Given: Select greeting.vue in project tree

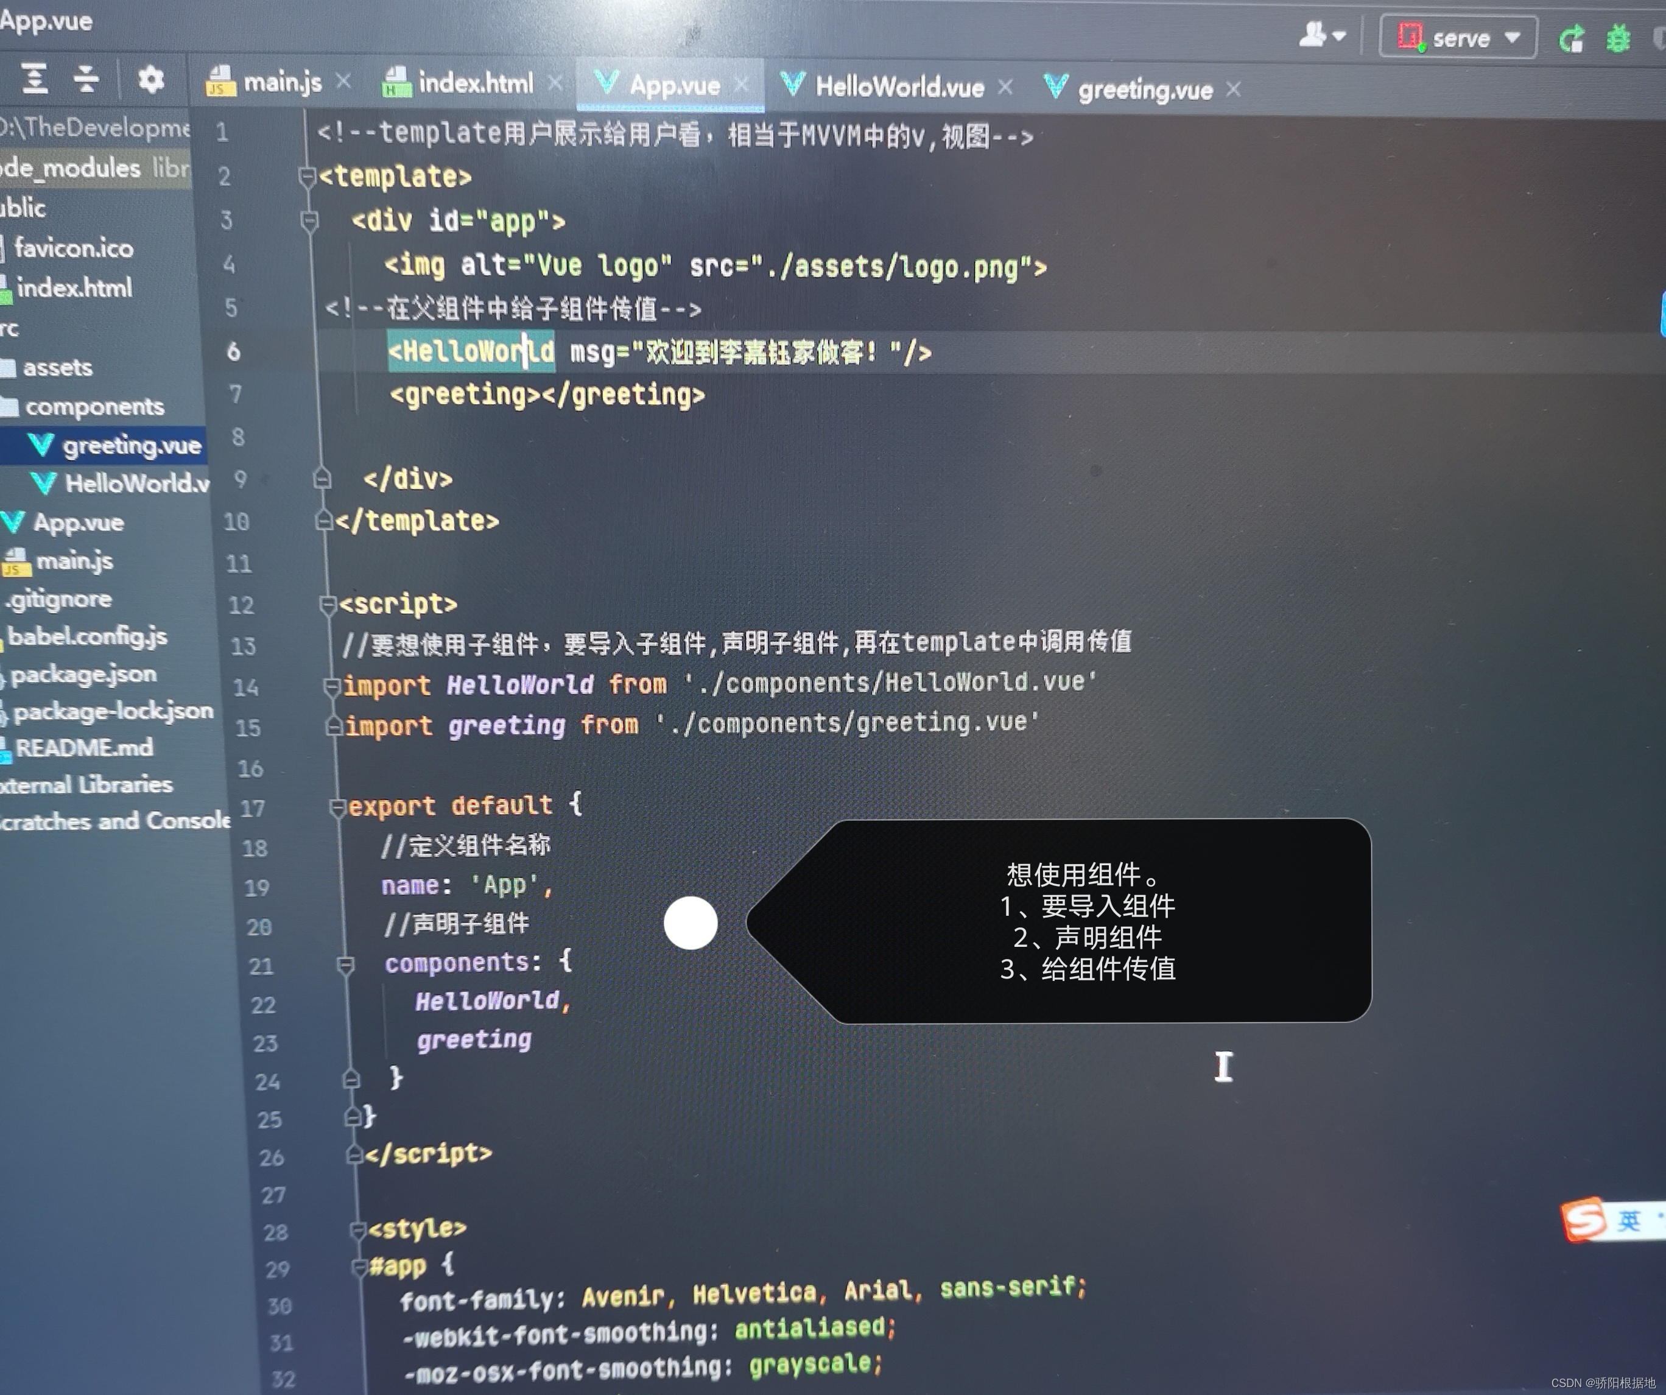Looking at the screenshot, I should pyautogui.click(x=115, y=445).
